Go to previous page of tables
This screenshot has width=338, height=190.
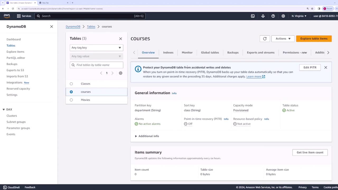point(101,73)
